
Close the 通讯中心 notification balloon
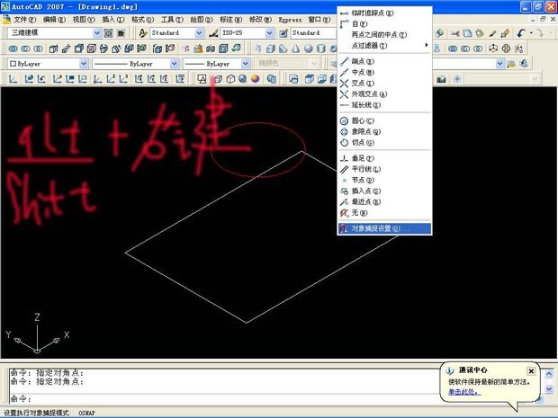(x=531, y=370)
